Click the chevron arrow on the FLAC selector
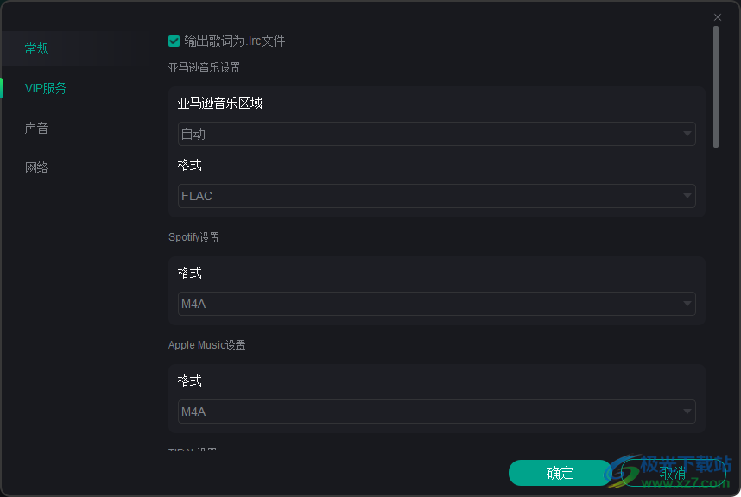This screenshot has height=497, width=741. pyautogui.click(x=687, y=196)
